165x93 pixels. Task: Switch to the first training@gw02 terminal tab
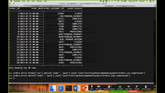[45, 6]
